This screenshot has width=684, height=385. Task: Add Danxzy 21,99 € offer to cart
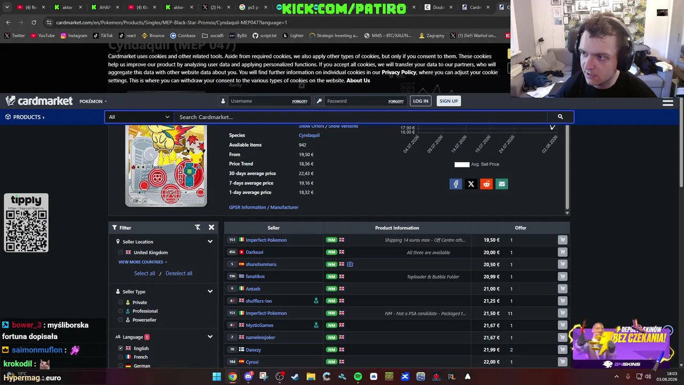562,350
